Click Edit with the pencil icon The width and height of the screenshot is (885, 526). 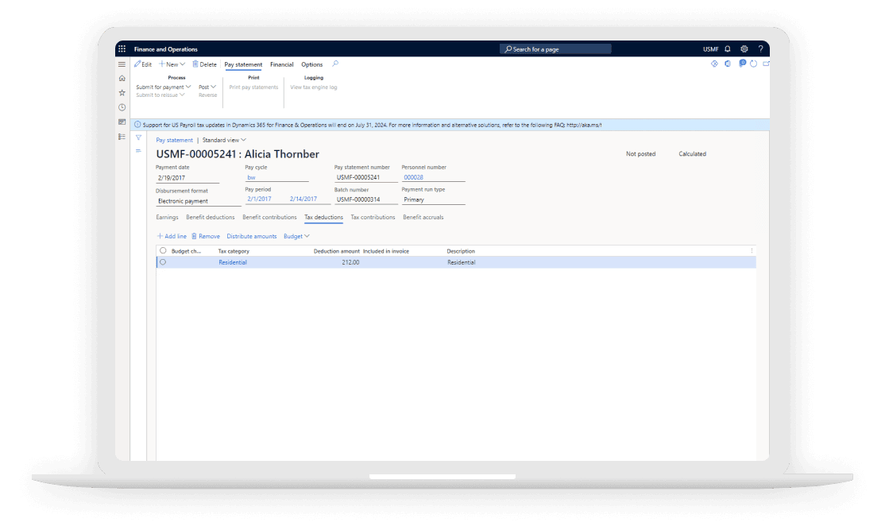pos(143,64)
